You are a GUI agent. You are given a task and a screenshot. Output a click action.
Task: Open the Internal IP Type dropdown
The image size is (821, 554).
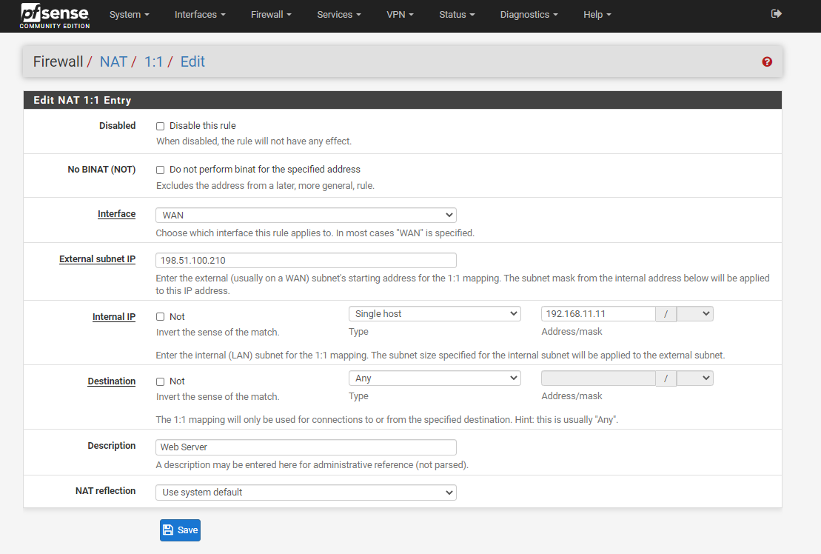coord(435,313)
